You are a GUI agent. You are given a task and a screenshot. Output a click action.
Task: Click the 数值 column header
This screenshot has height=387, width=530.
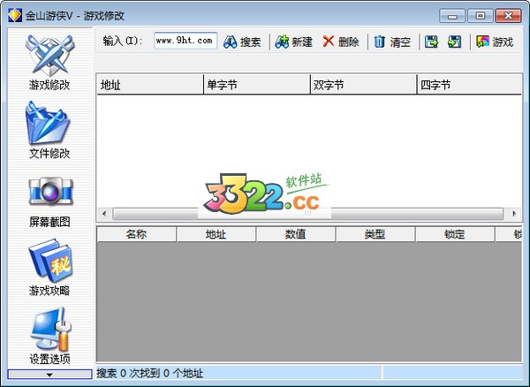(x=296, y=234)
